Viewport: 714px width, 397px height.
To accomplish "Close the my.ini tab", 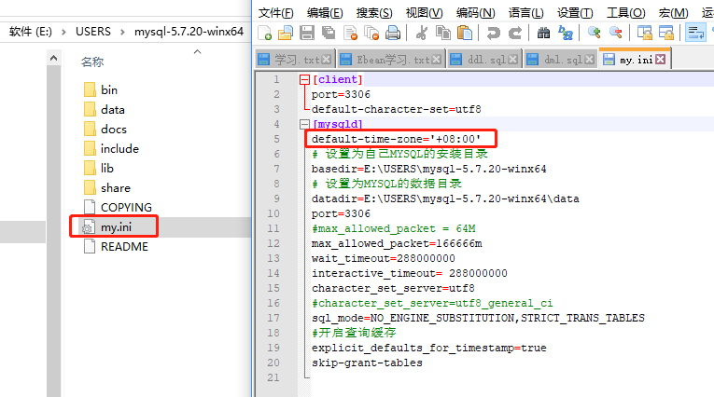I will coord(661,60).
